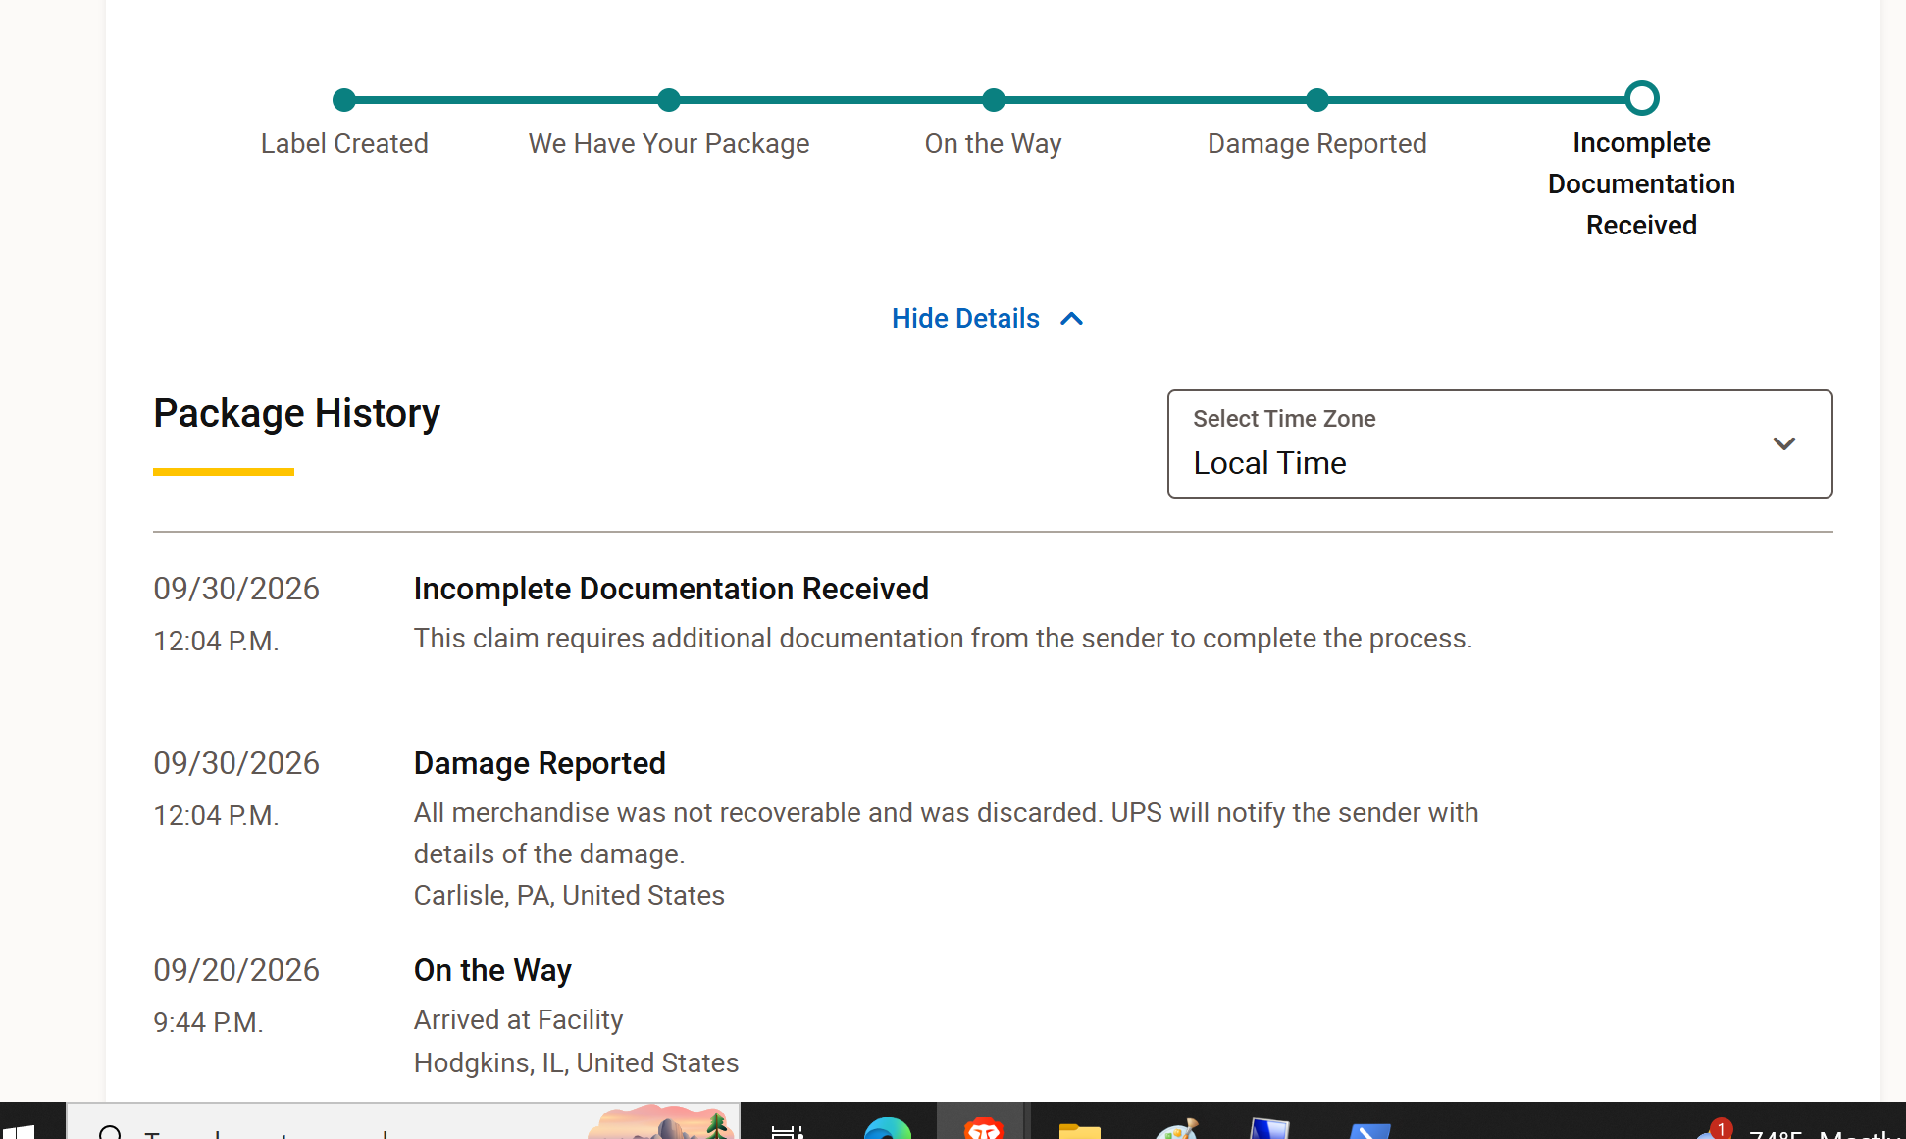Click the 09/20/2026 date entry
This screenshot has width=1906, height=1139.
click(x=236, y=970)
